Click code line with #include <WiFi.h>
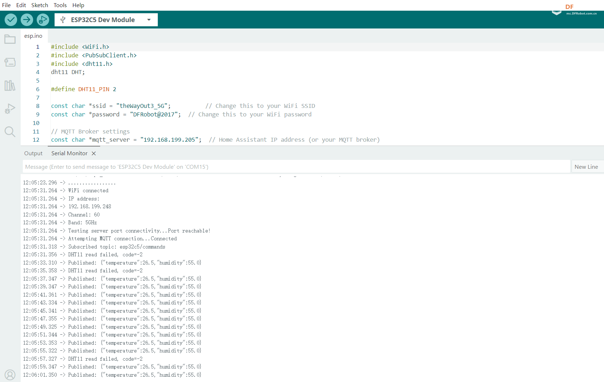The height and width of the screenshot is (382, 604). click(x=80, y=47)
